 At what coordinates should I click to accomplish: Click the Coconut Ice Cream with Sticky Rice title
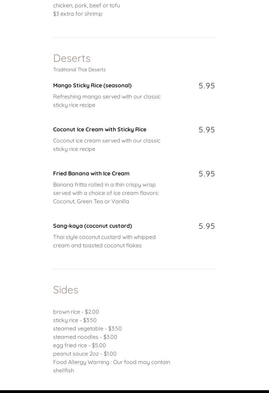point(100,129)
